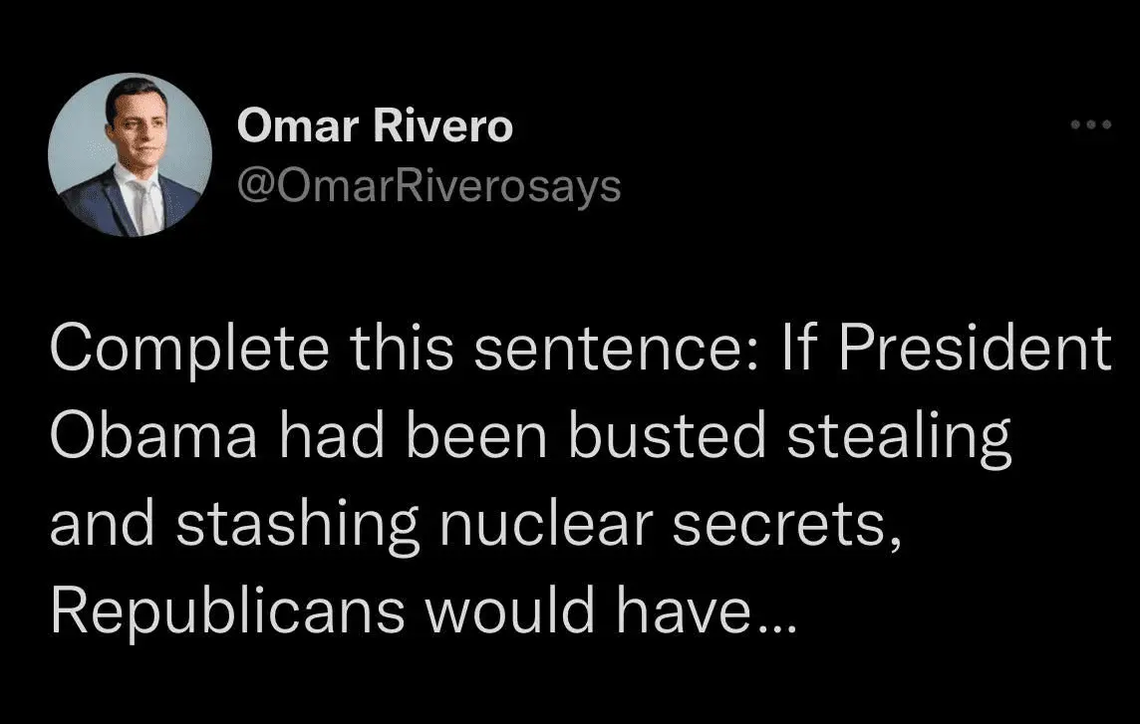Click the circular profile avatar photo
The height and width of the screenshot is (724, 1140).
tap(130, 156)
